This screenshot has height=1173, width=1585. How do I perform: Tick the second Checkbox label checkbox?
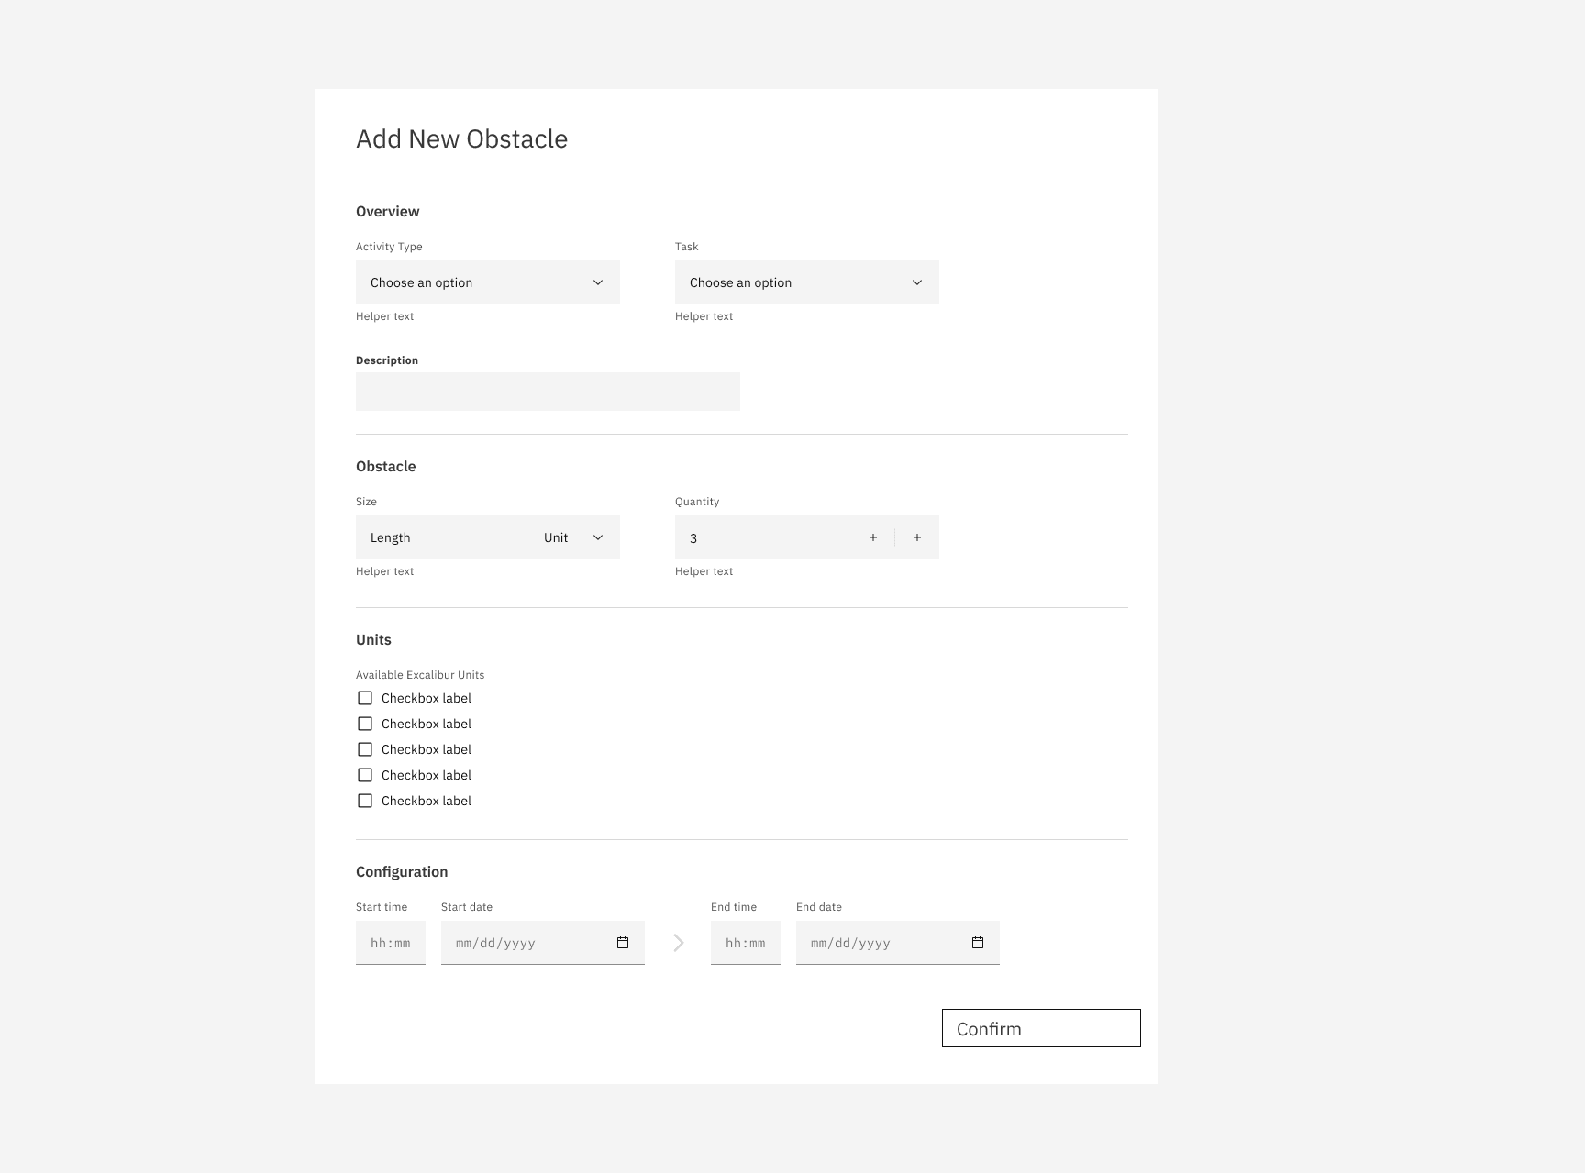click(x=365, y=724)
